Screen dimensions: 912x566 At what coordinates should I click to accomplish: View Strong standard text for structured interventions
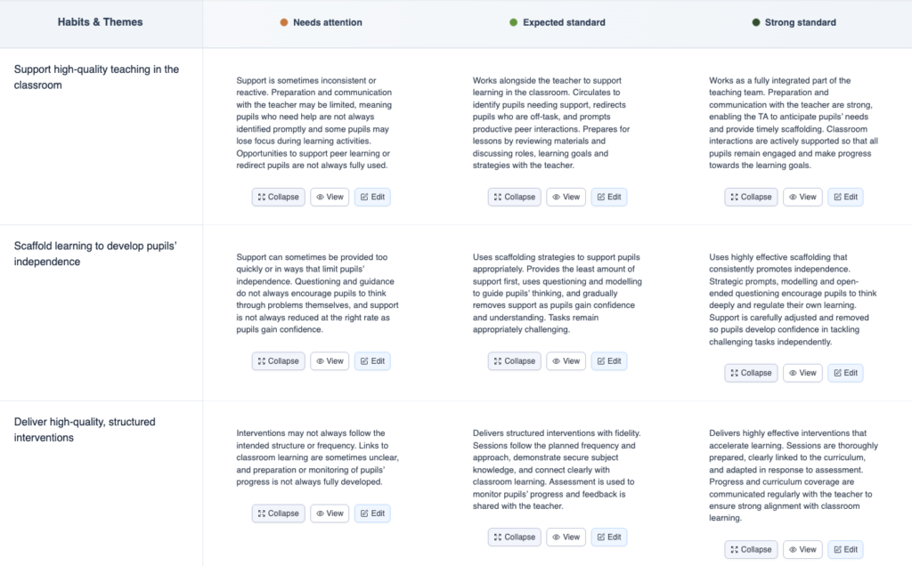click(x=802, y=550)
